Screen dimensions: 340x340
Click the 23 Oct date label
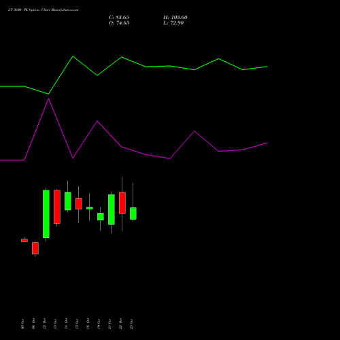[x=131, y=324]
